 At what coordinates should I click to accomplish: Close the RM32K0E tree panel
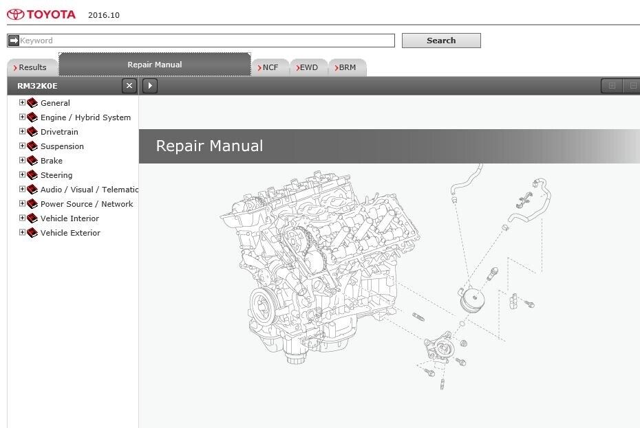tap(129, 86)
